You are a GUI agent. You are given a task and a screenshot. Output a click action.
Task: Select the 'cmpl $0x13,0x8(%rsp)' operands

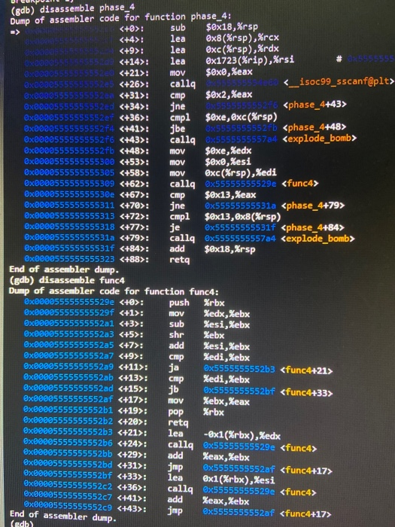click(242, 217)
